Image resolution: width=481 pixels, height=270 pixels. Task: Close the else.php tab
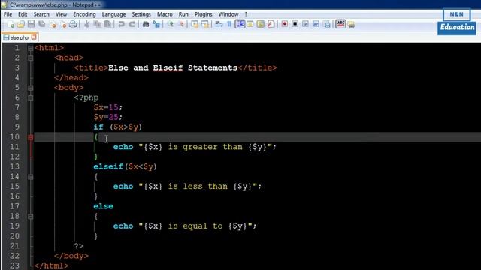point(34,37)
